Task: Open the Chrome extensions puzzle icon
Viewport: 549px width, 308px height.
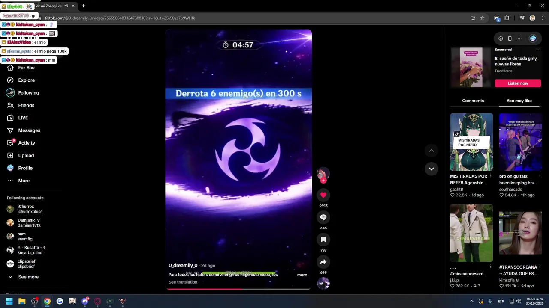Action: coord(507,18)
